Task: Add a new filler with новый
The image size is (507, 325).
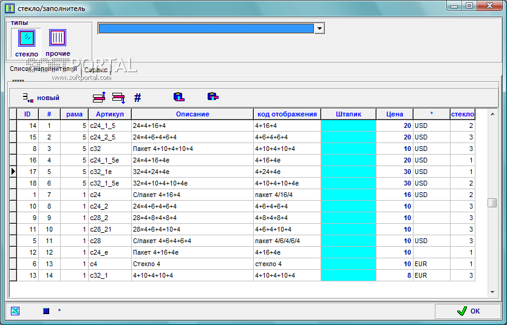Action: click(x=41, y=98)
